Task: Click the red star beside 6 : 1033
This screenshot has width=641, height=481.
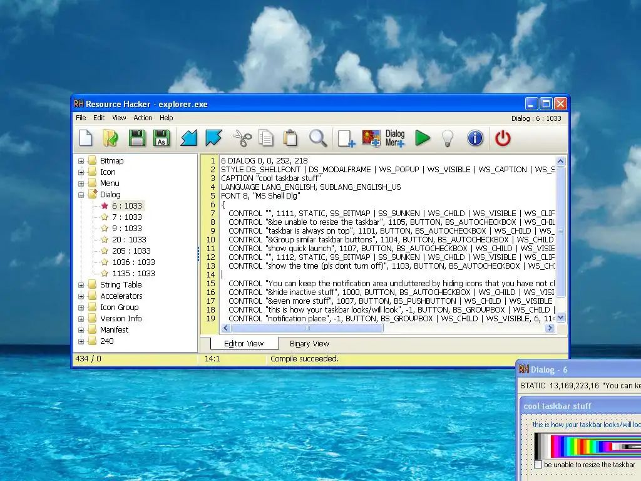Action: coord(105,205)
